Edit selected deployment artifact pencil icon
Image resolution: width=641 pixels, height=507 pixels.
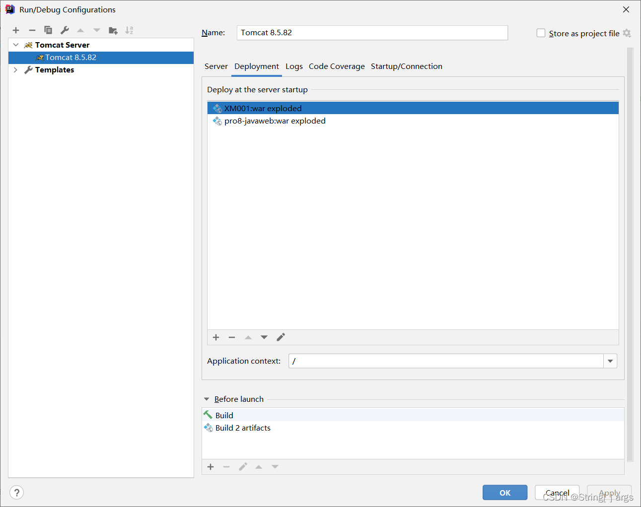coord(281,337)
